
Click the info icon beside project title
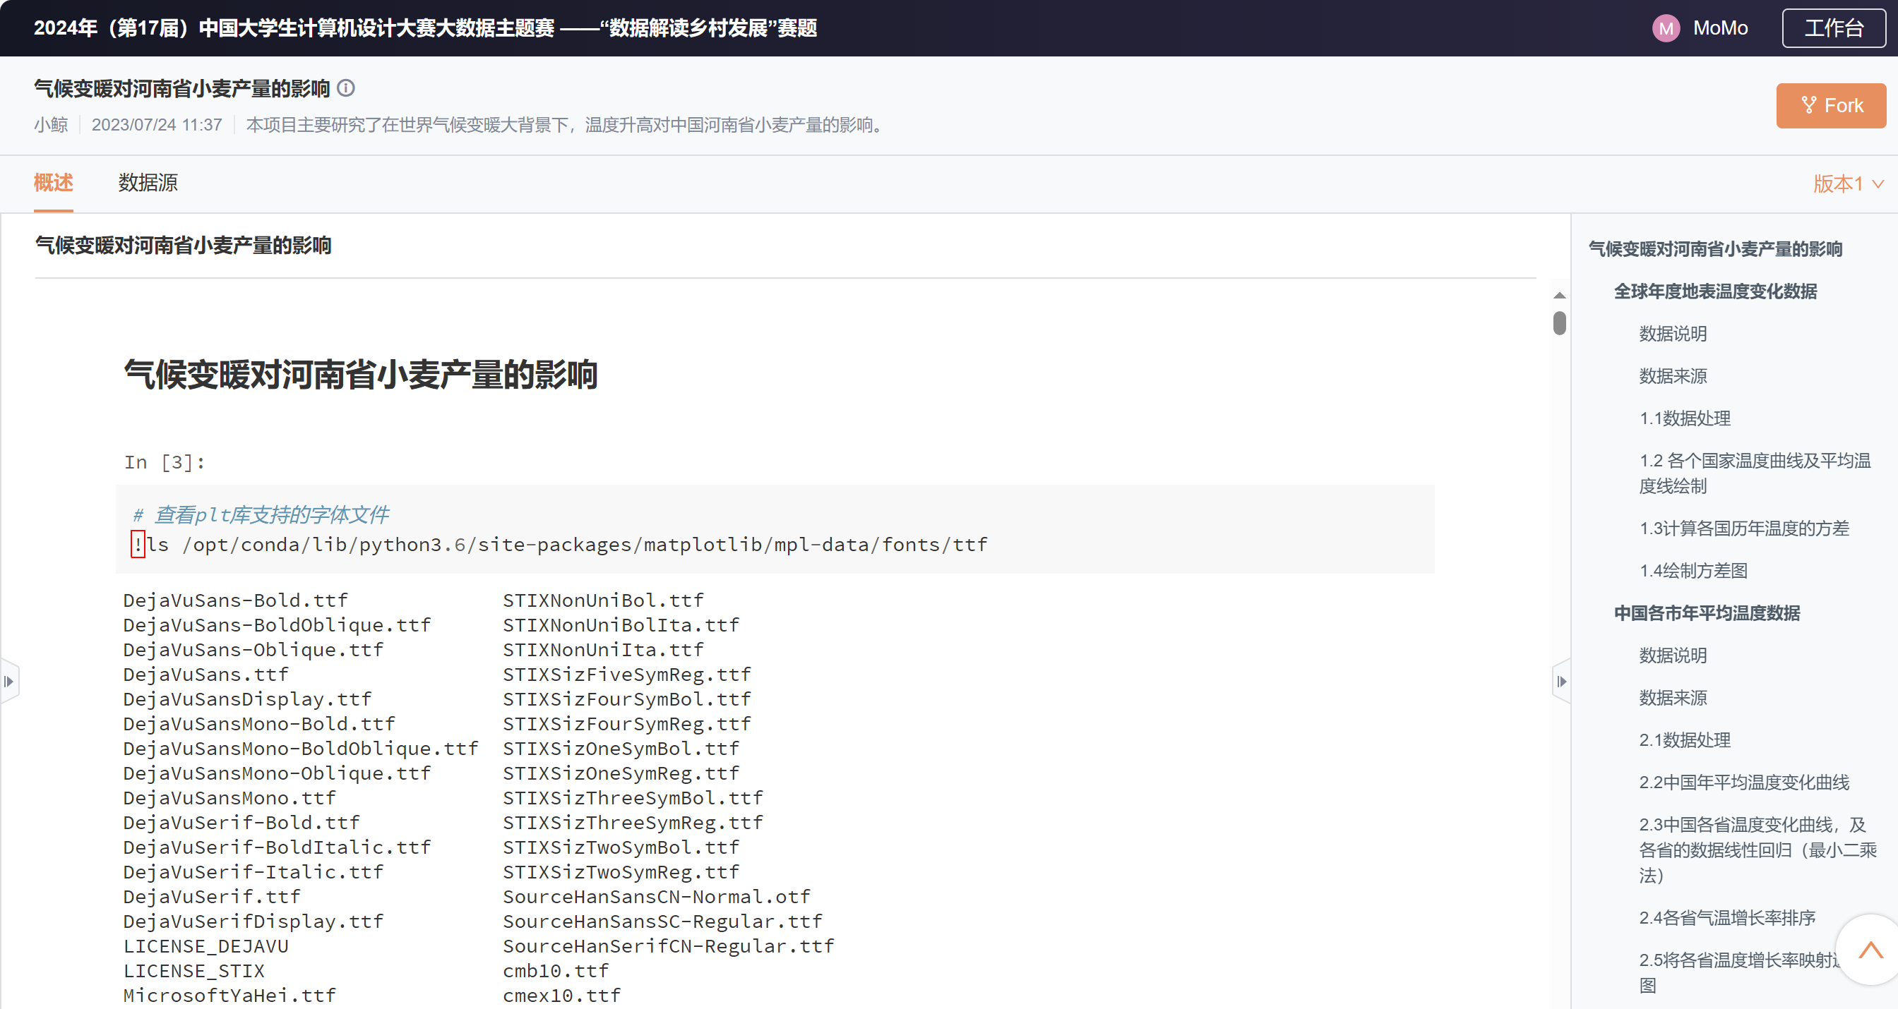[345, 88]
